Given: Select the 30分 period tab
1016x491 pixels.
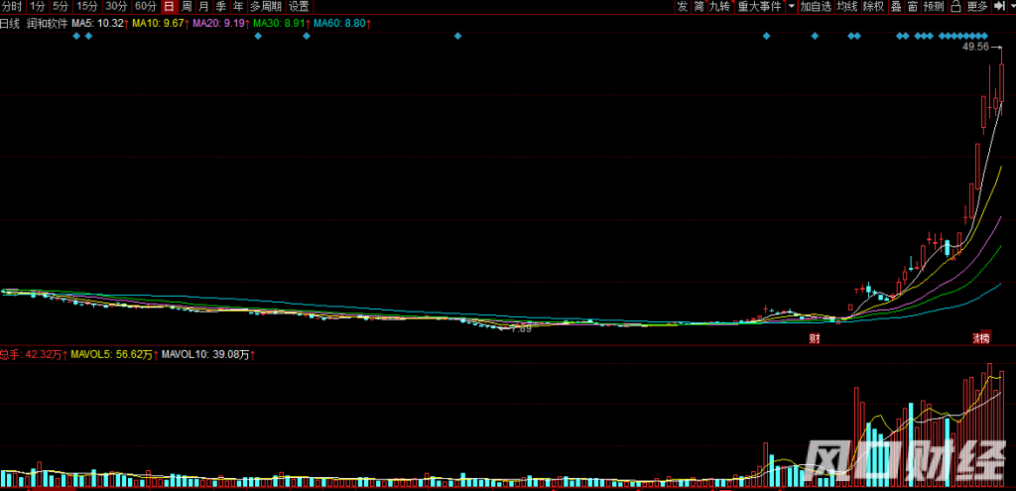Looking at the screenshot, I should click(x=116, y=7).
